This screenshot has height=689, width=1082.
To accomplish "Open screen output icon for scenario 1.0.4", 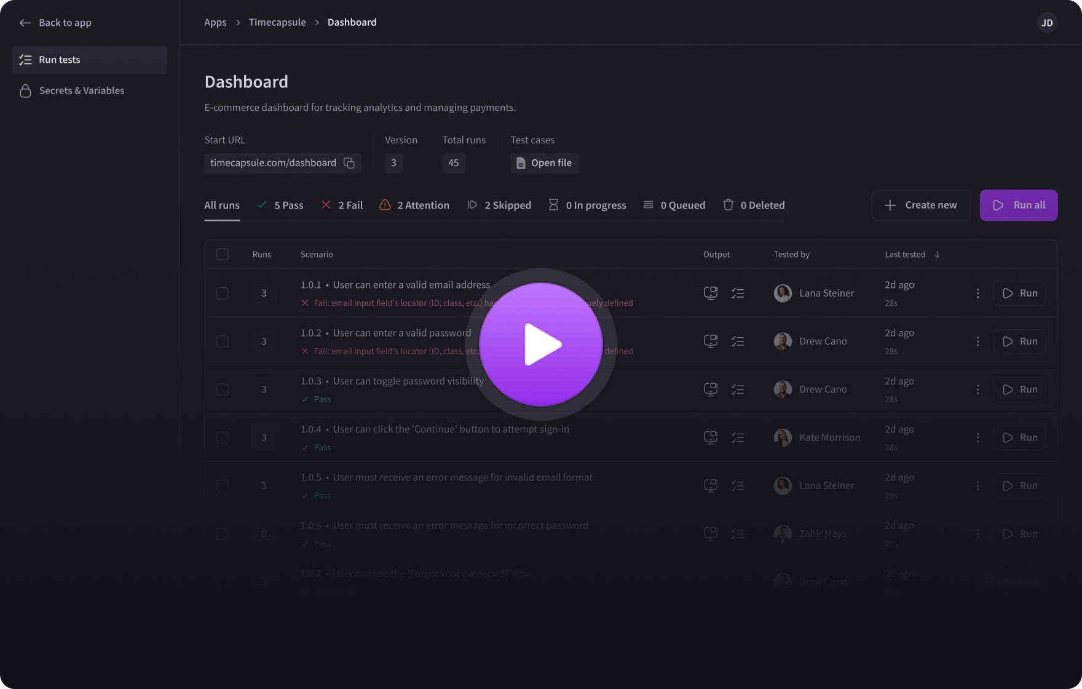I will pos(711,437).
